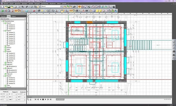
Task: Click the yellow light bulb icon
Action: pyautogui.click(x=42, y=11)
